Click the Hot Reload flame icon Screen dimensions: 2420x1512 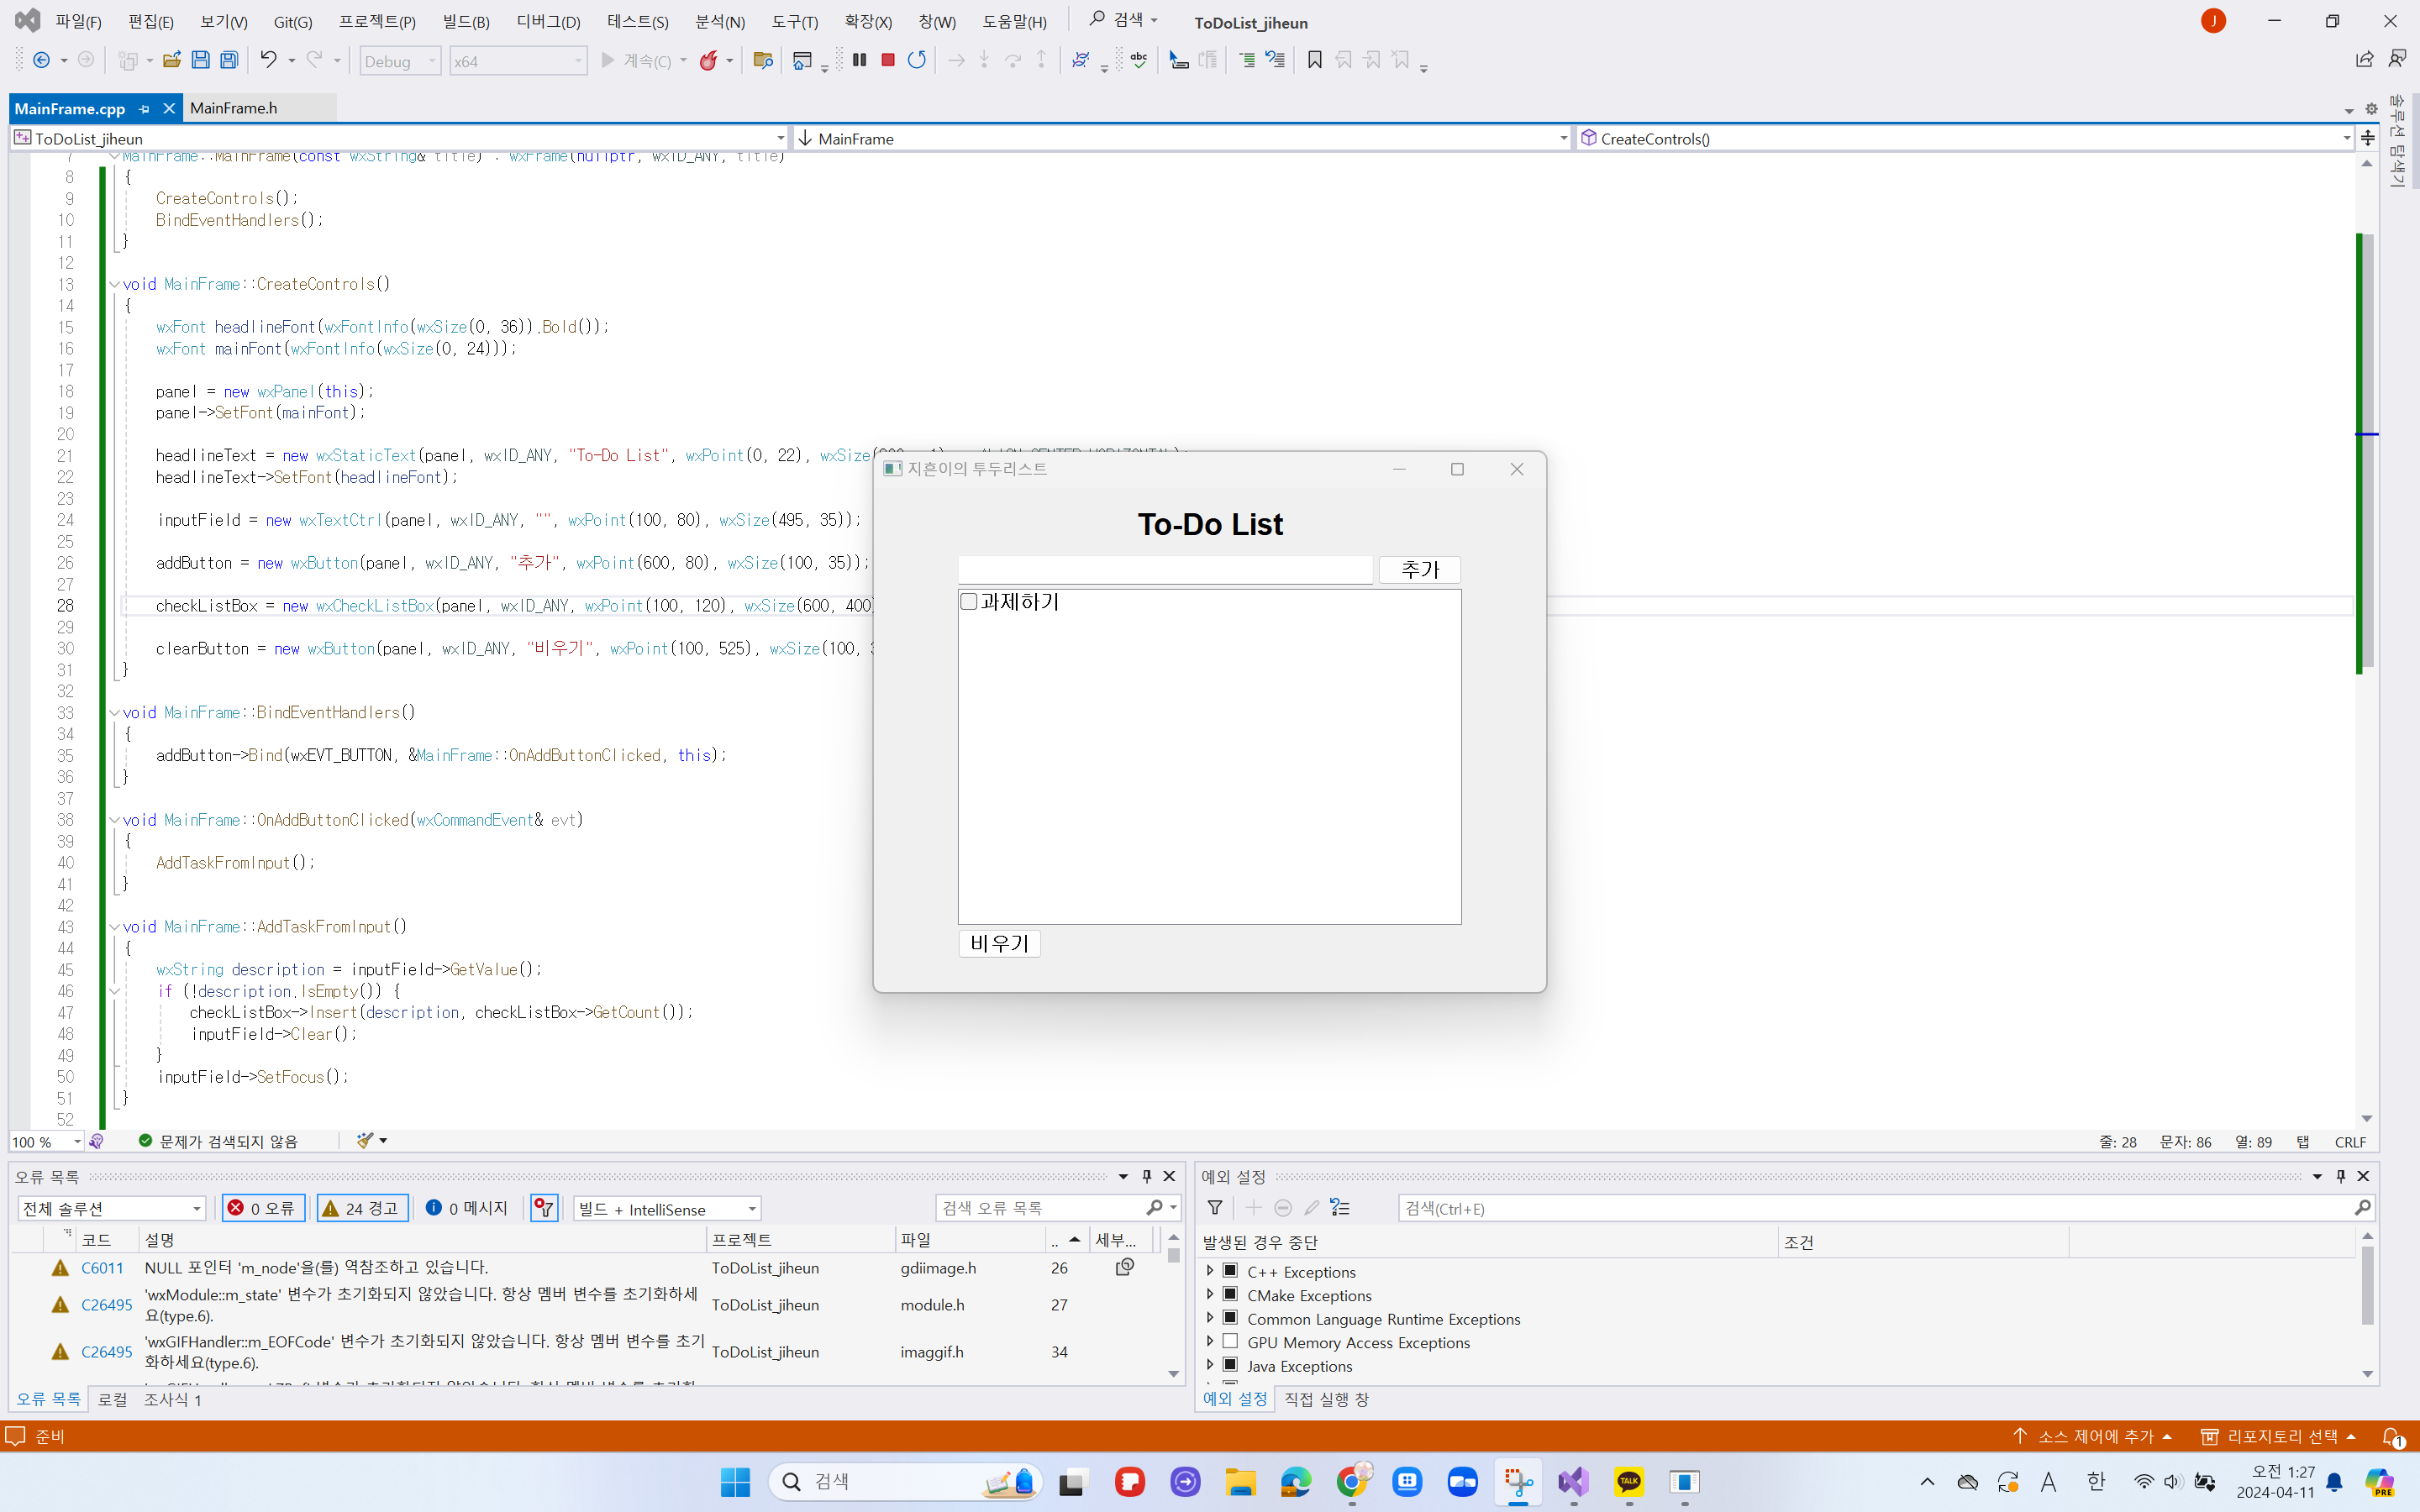coord(710,60)
